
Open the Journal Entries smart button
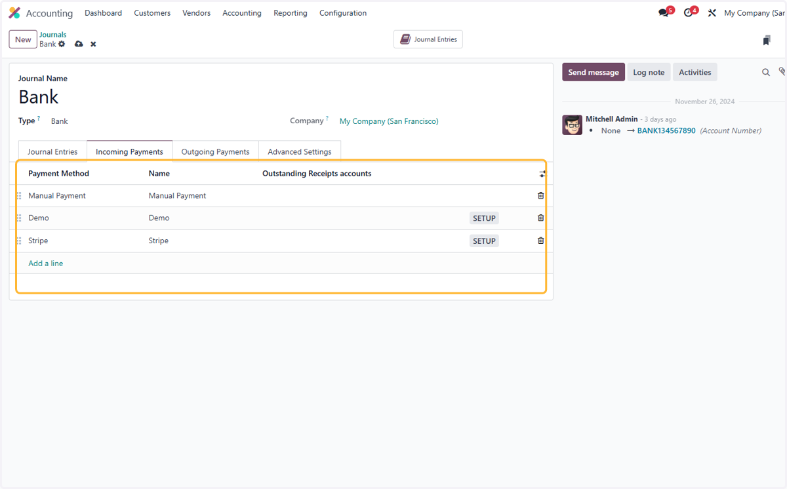428,39
